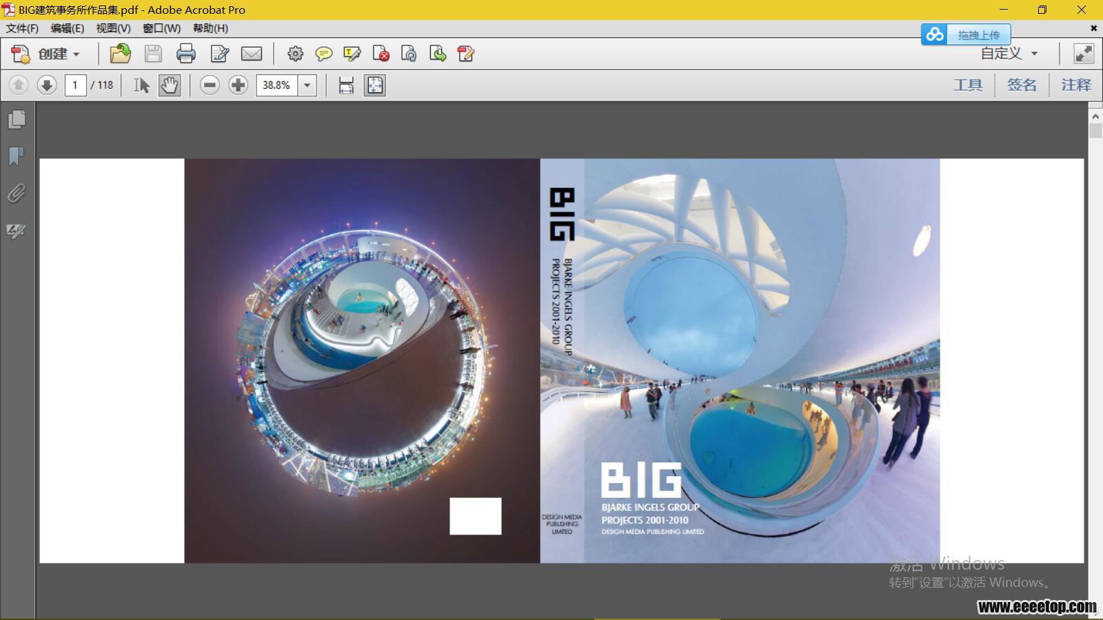Click the fit width scrolling icon
Viewport: 1103px width, 620px height.
point(346,85)
